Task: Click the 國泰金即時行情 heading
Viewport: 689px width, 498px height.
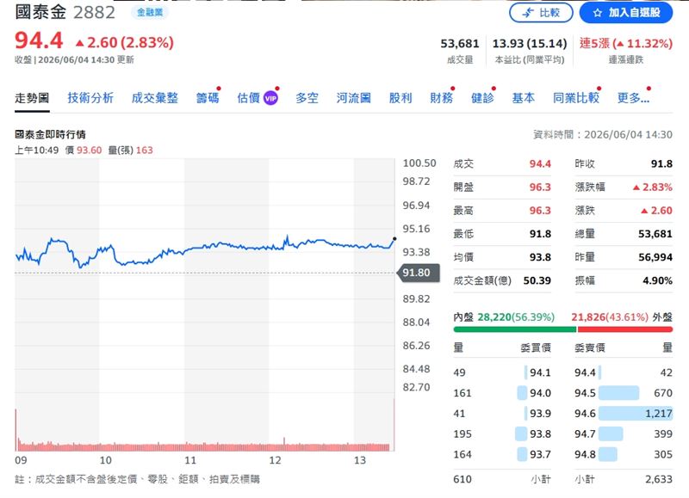Action: 50,134
